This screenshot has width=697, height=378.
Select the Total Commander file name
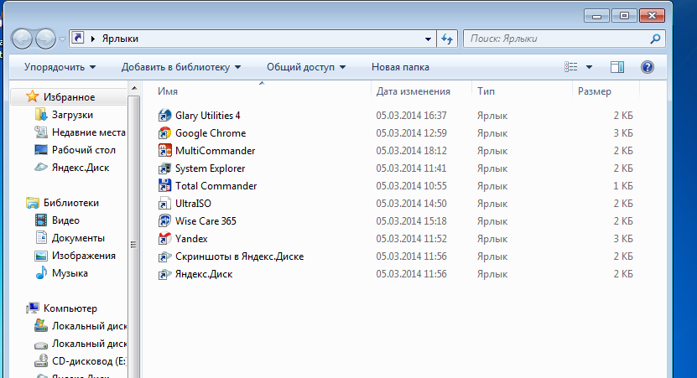click(216, 186)
